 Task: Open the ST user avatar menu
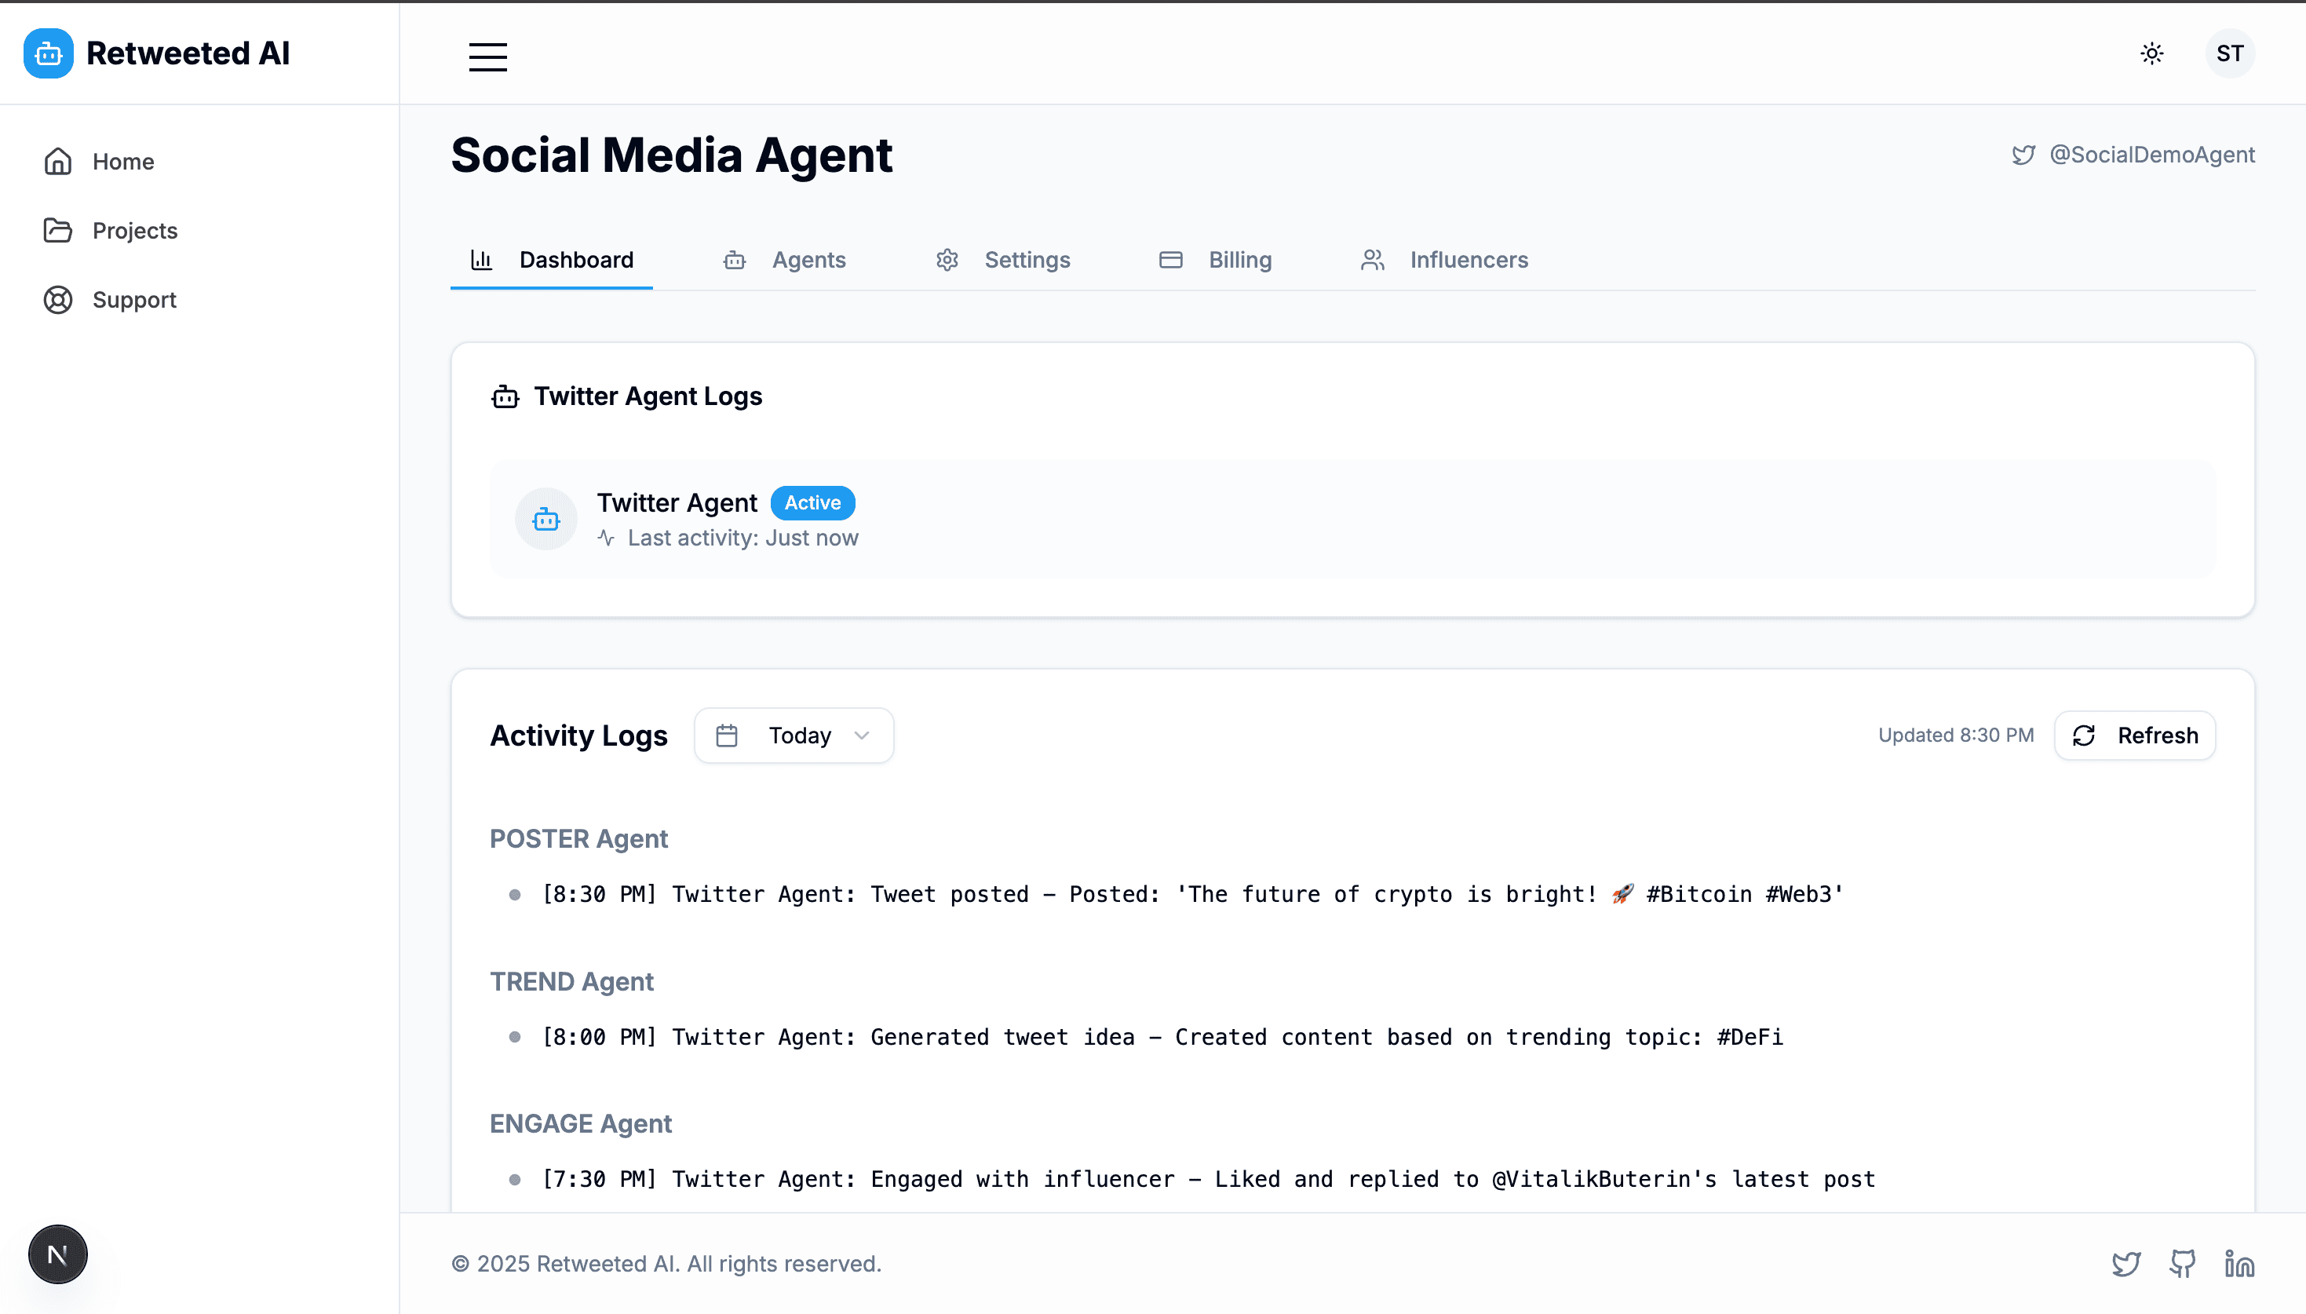point(2229,53)
